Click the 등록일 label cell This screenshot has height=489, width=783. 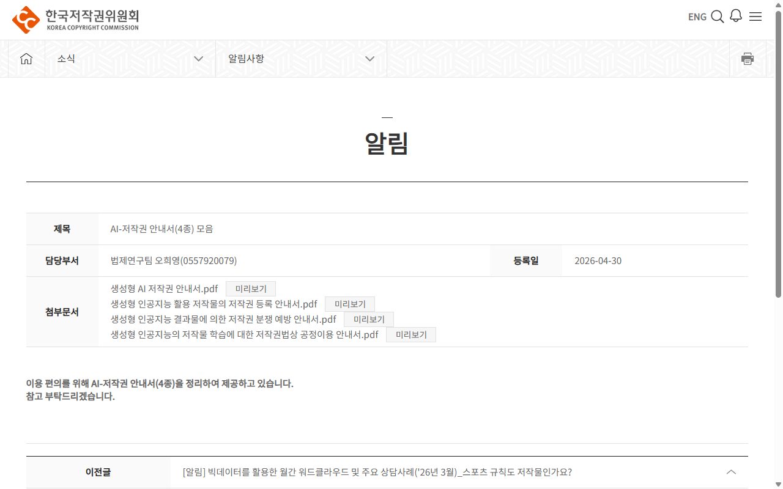tap(526, 261)
